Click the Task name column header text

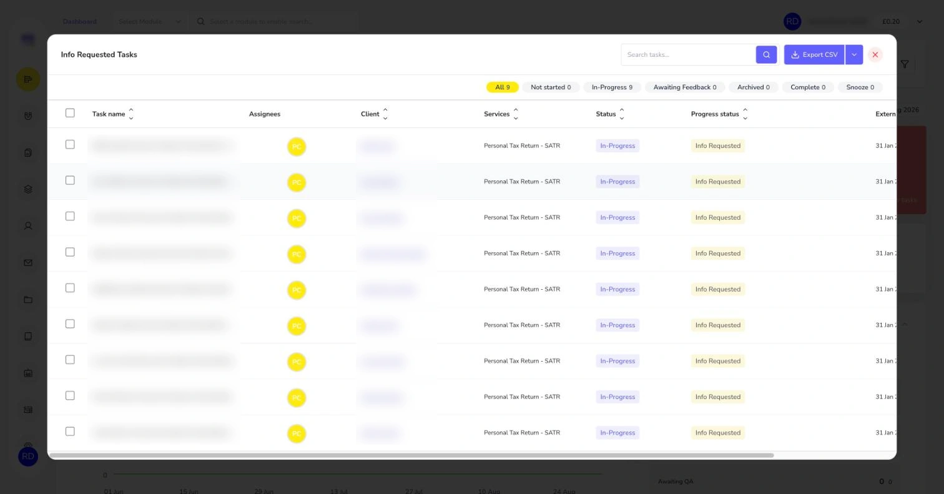[109, 114]
